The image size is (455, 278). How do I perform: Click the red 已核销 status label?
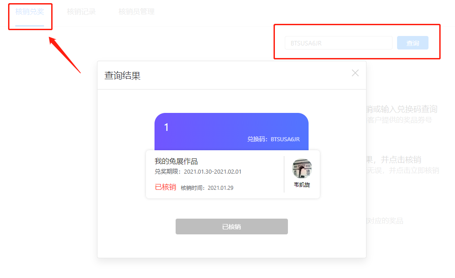click(x=165, y=187)
